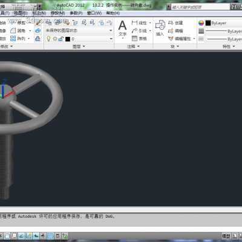The width and height of the screenshot is (242, 242).
Task: Click the binoculars search icon
Action: coord(235,7)
